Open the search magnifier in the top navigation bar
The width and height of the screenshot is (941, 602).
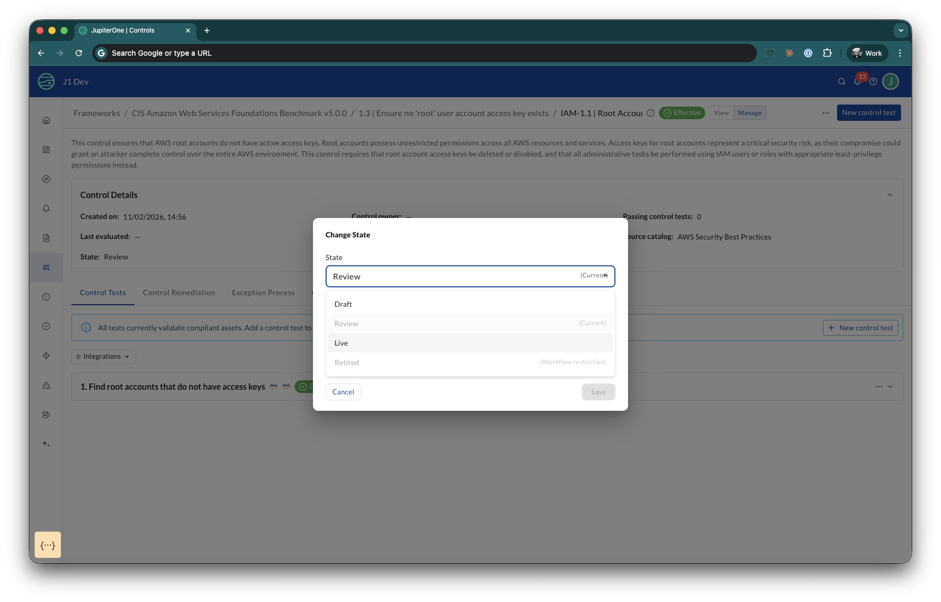click(x=841, y=81)
